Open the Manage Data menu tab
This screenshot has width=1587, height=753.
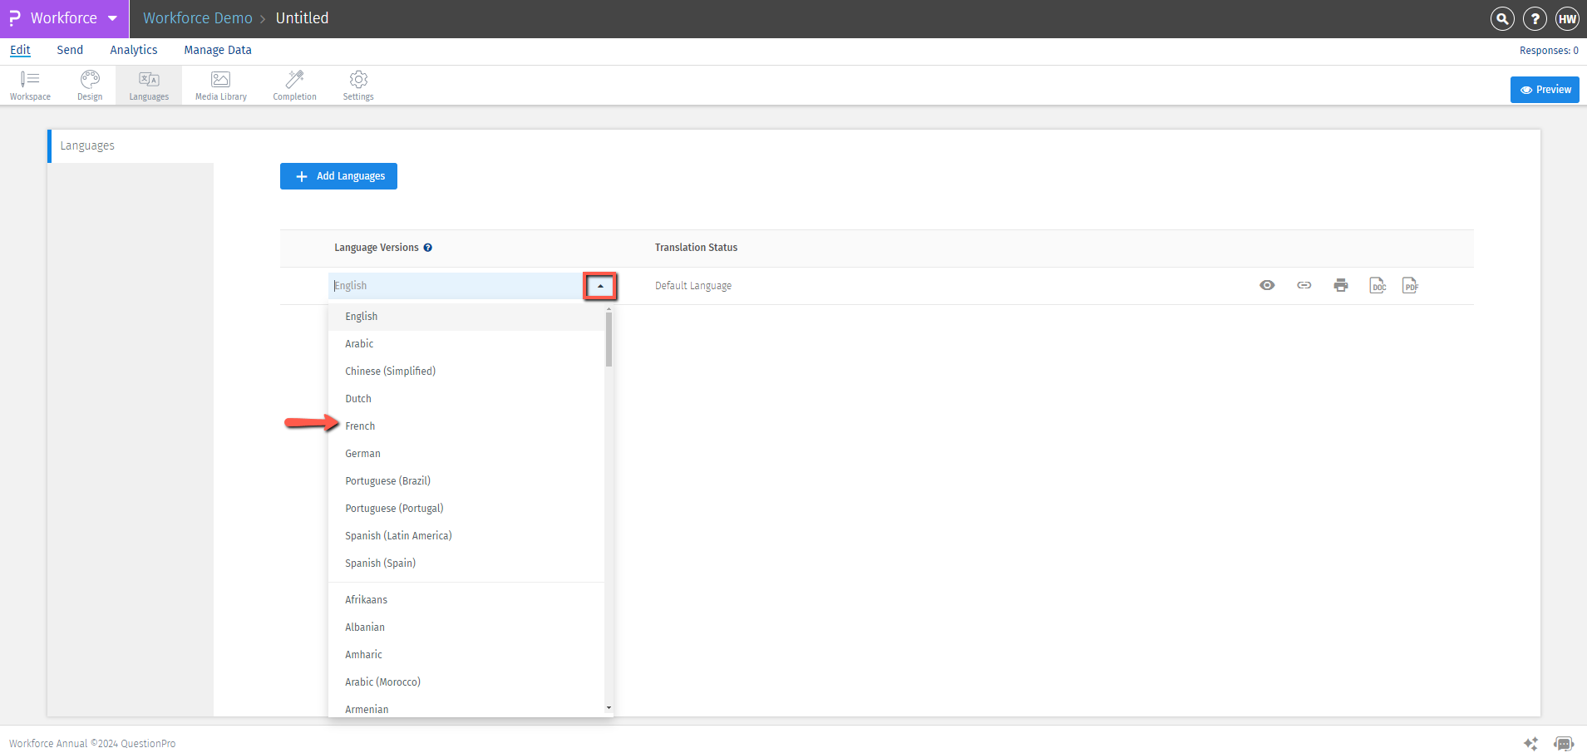pyautogui.click(x=218, y=50)
